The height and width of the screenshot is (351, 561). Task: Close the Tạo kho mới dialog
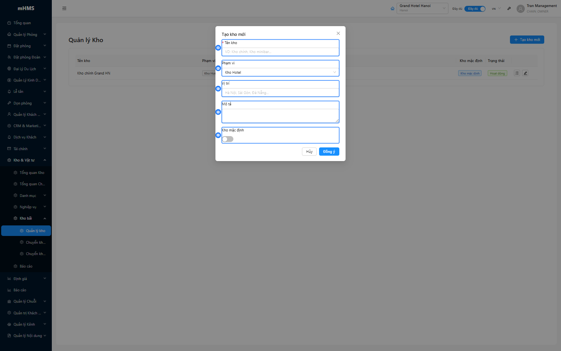point(338,34)
